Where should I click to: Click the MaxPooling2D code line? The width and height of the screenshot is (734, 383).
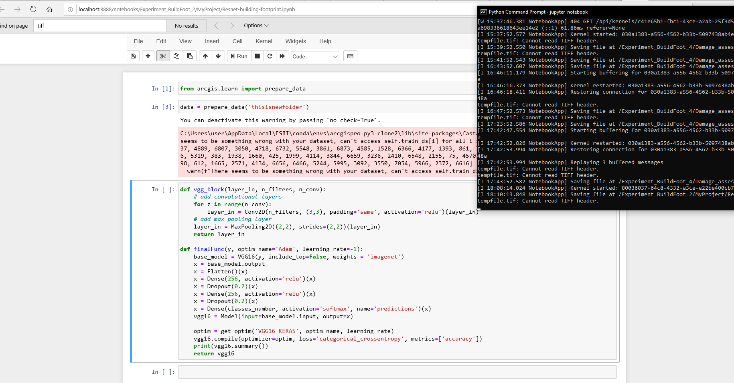pyautogui.click(x=287, y=227)
